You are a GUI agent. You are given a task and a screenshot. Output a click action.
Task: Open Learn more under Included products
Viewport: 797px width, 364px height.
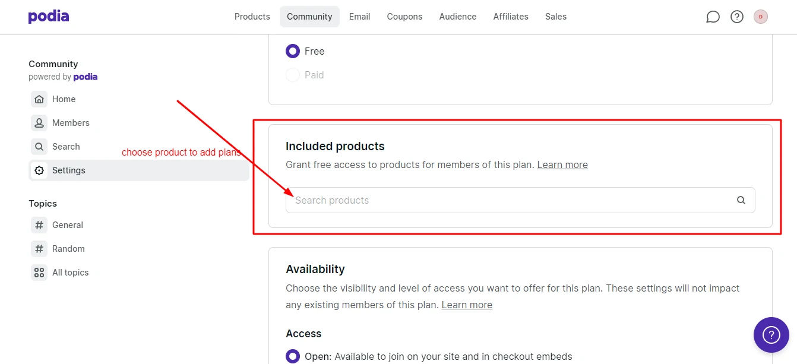562,164
